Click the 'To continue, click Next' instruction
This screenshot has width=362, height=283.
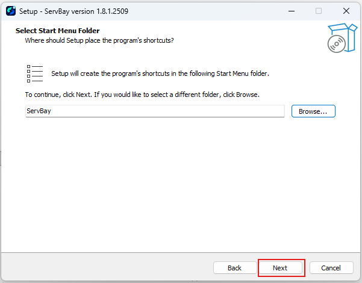click(142, 95)
